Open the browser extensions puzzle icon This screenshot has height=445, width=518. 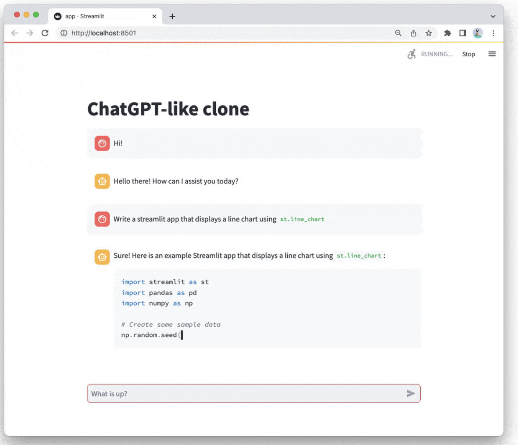click(447, 33)
